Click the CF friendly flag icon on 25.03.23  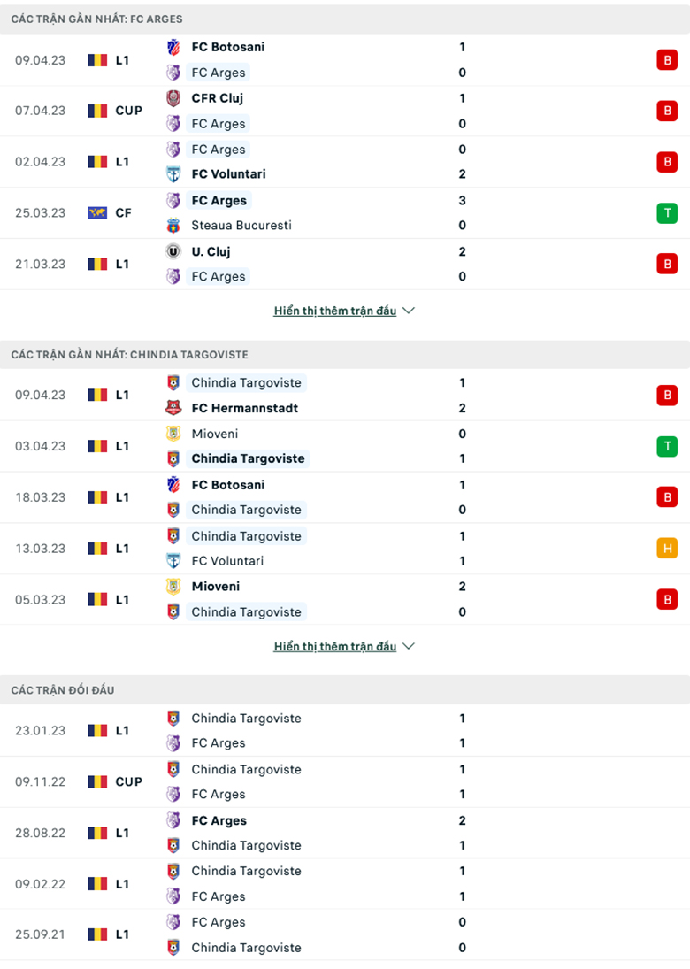(97, 212)
